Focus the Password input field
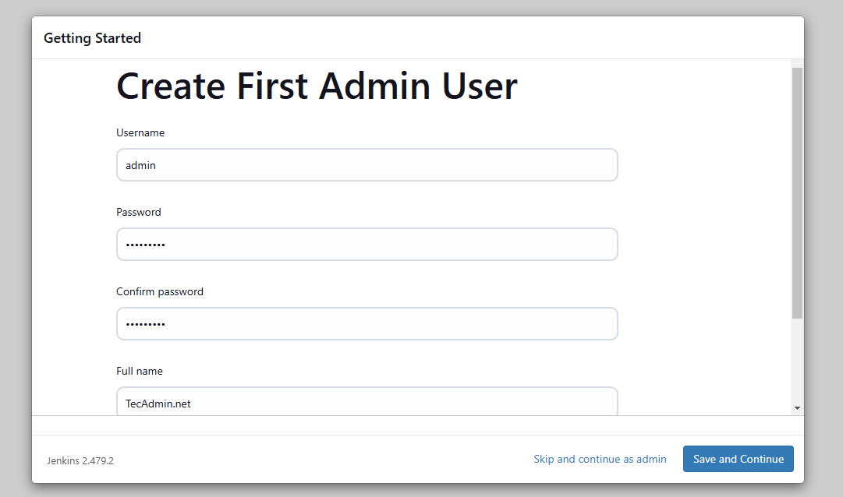The image size is (843, 497). [x=367, y=245]
